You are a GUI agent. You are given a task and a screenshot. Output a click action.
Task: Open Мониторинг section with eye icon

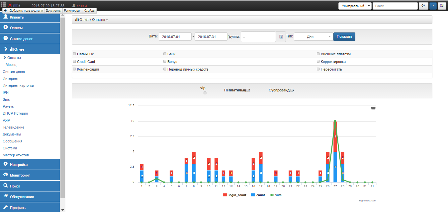click(x=30, y=175)
